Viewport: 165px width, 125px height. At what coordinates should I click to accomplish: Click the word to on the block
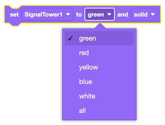(x=79, y=14)
